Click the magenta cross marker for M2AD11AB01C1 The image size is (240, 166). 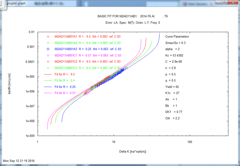point(48,55)
